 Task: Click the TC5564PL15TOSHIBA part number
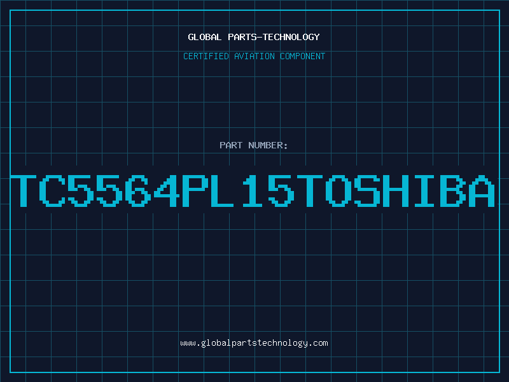tap(253, 190)
